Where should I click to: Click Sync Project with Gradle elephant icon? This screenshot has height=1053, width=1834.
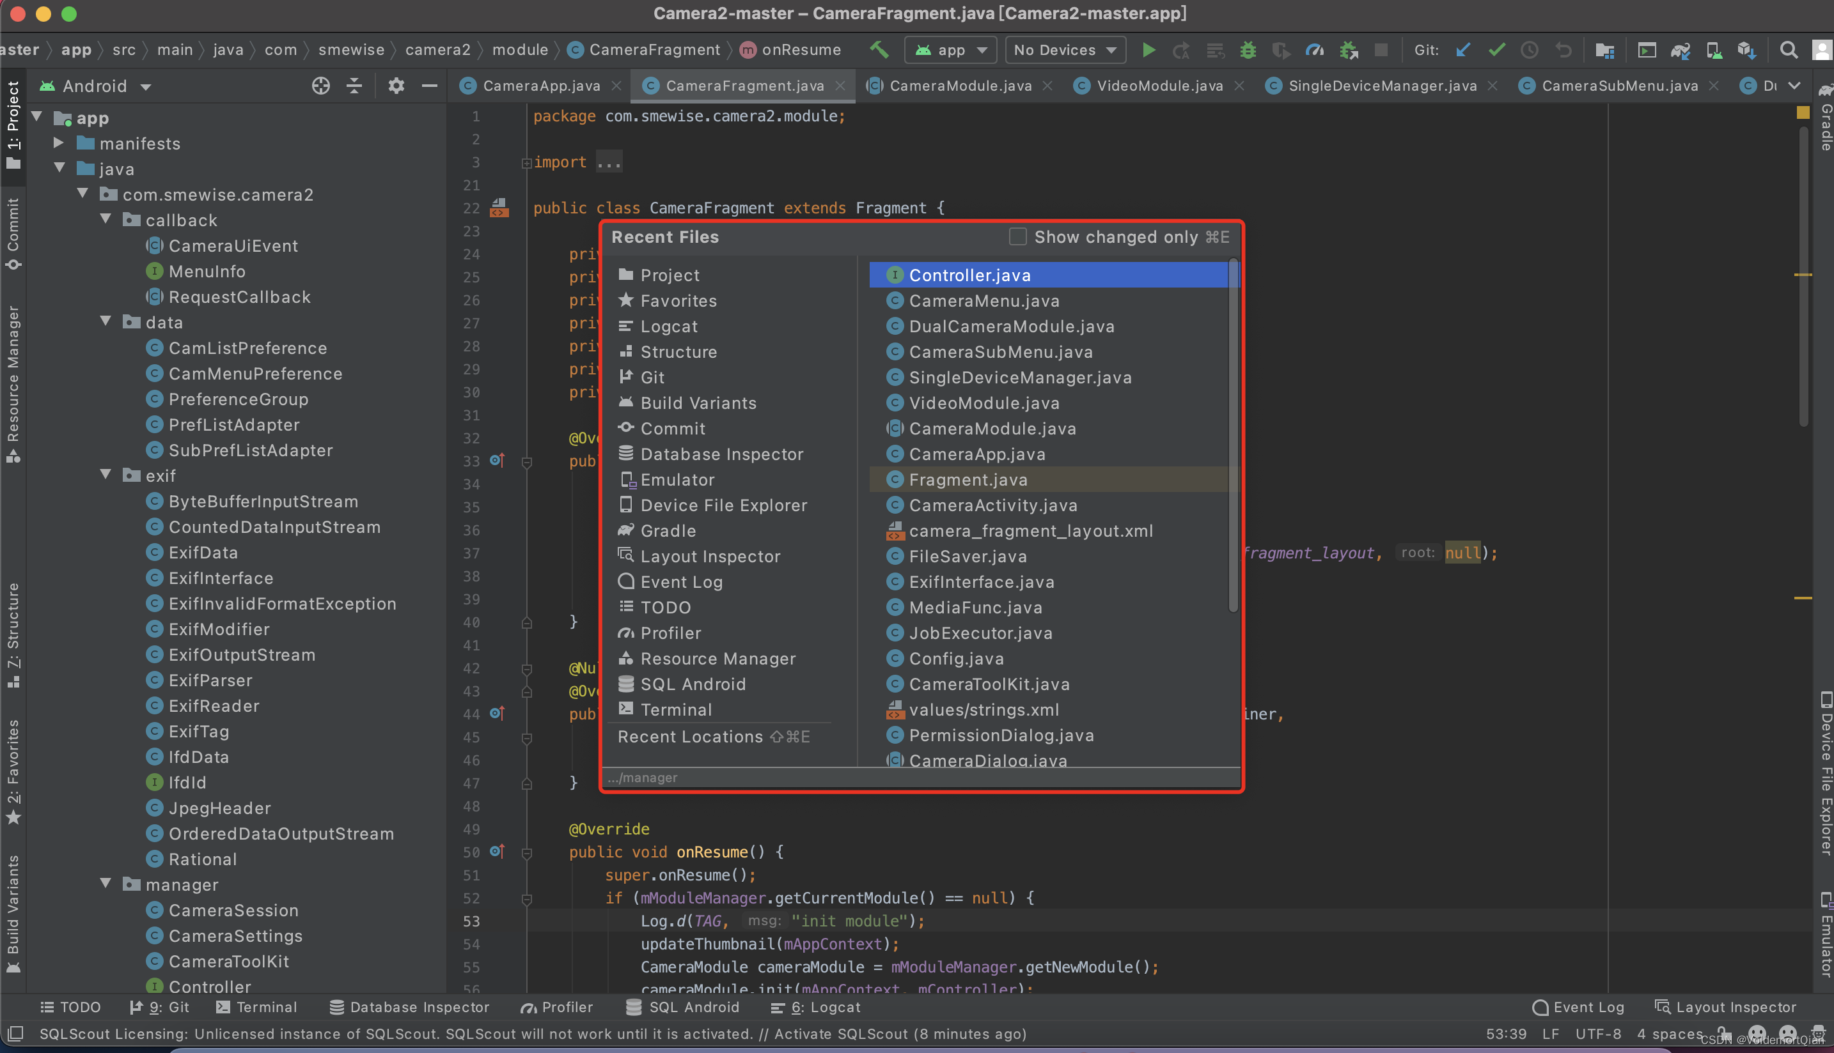tap(1680, 50)
